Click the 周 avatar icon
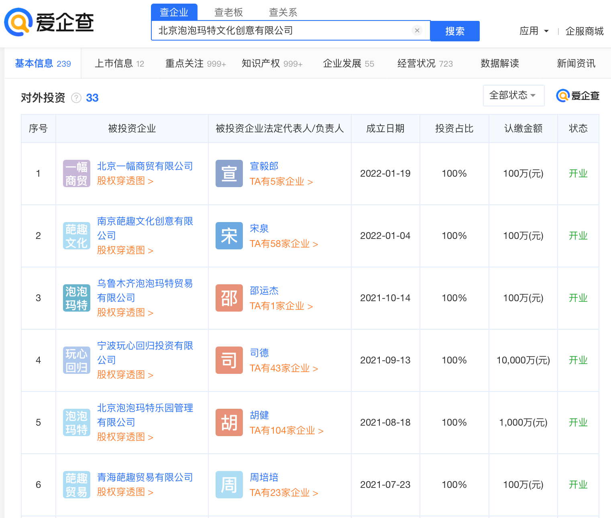Screen dimensions: 611x518 [229, 485]
